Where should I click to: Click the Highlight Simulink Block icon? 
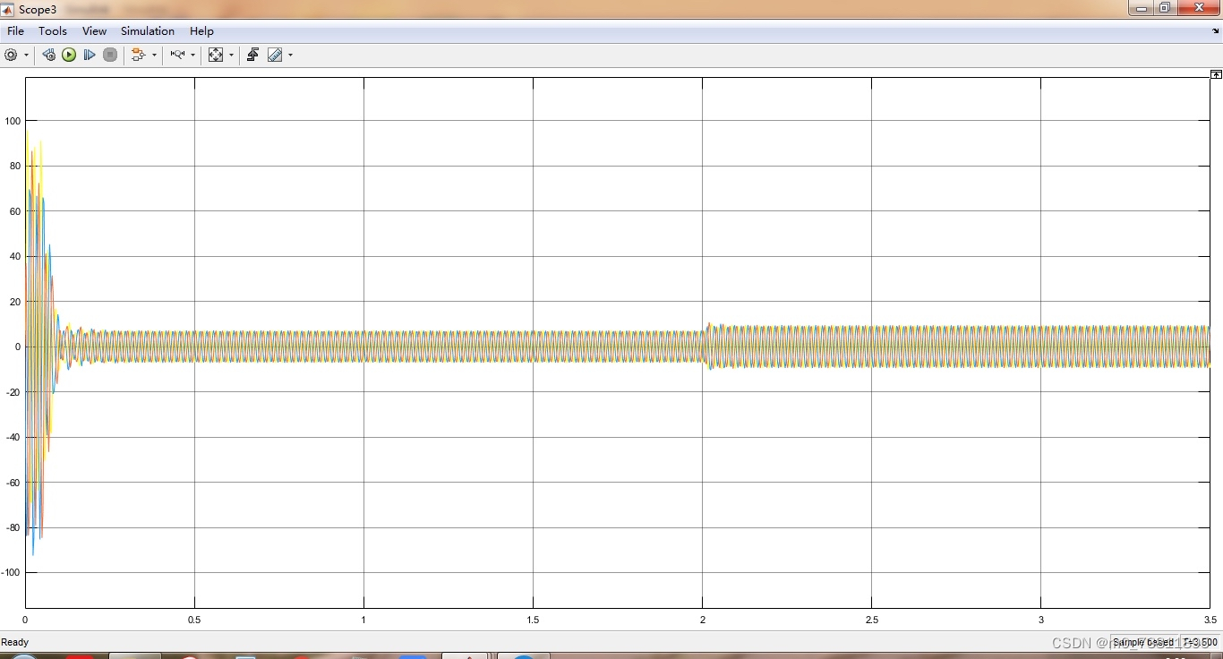138,55
